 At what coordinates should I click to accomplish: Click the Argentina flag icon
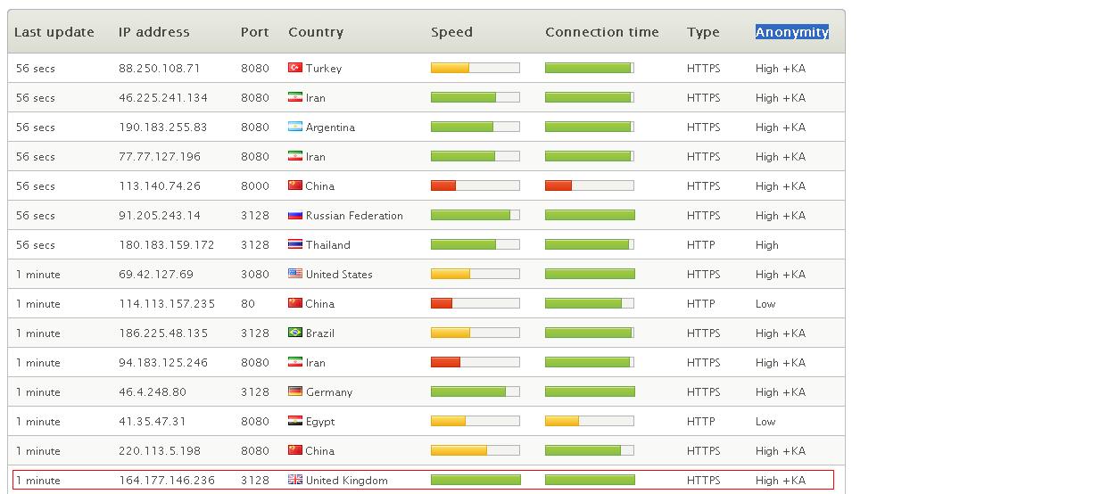[295, 127]
